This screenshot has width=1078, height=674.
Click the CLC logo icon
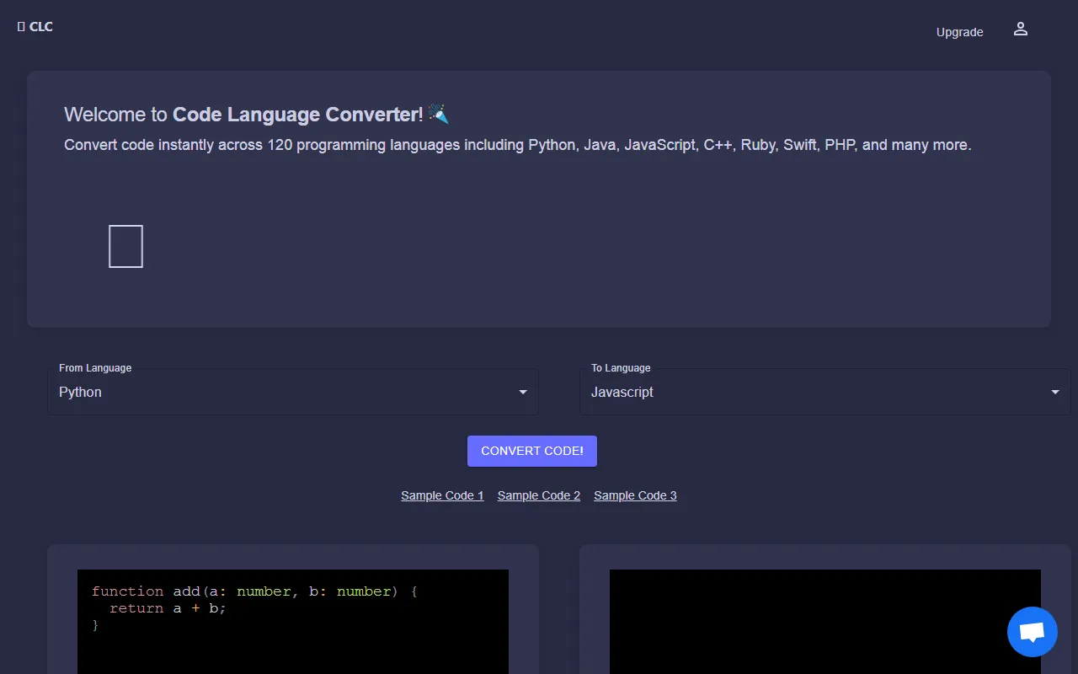coord(21,25)
